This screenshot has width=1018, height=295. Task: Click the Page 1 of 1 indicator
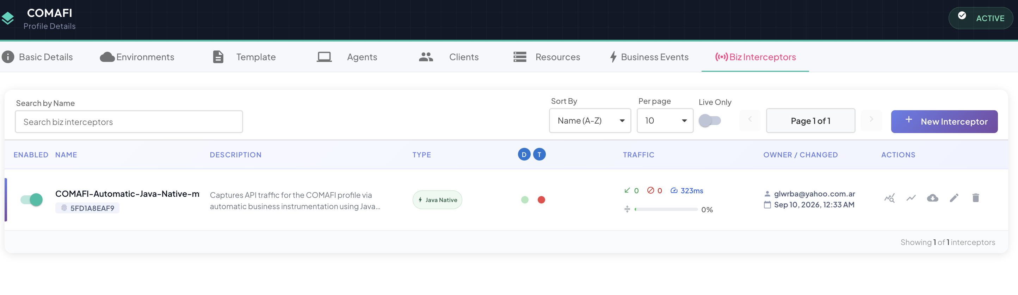[810, 120]
